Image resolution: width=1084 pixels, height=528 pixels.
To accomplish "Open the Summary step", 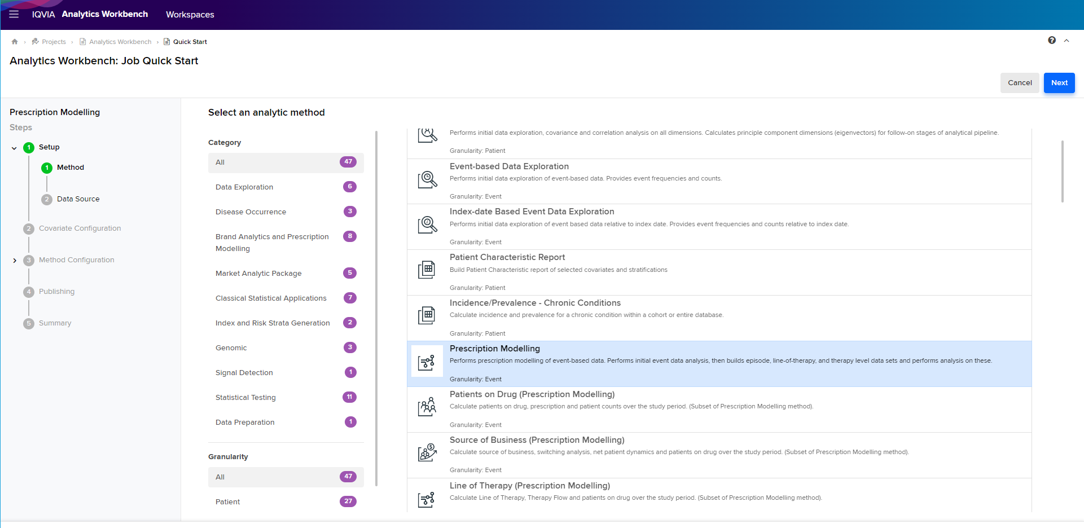I will 55,323.
